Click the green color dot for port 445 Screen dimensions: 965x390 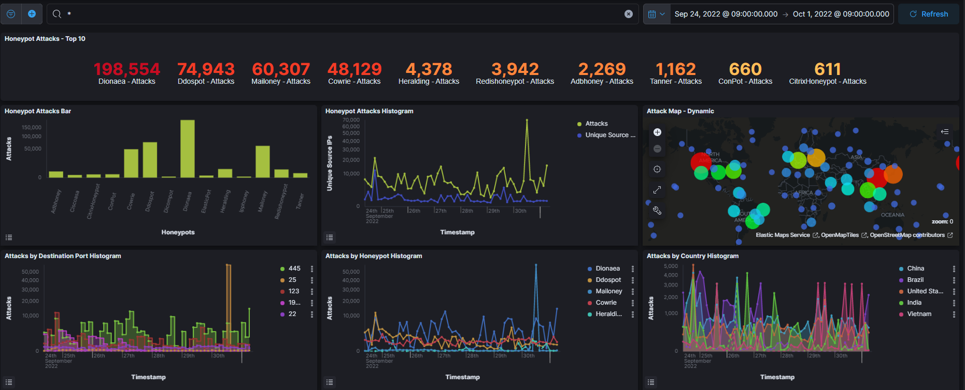coord(282,269)
